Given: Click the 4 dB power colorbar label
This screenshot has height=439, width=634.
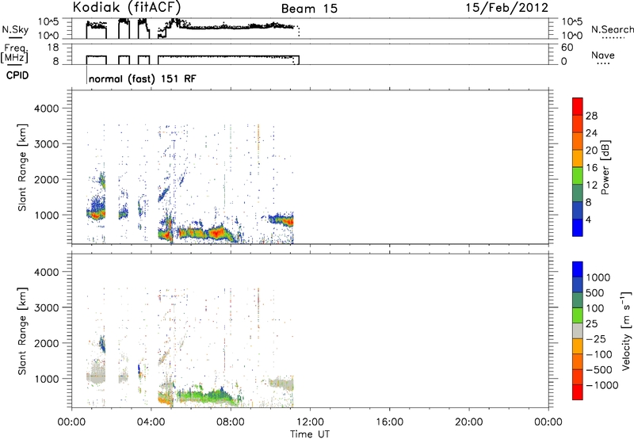Looking at the screenshot, I should pos(588,220).
